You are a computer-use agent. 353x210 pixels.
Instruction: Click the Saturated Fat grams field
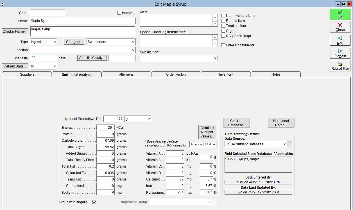tap(106, 173)
